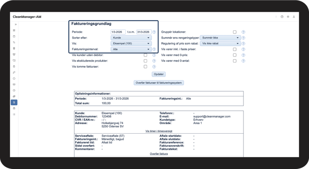Open the help circle icon in top bar
Screen dimensions: 309x169
click(x=282, y=17)
